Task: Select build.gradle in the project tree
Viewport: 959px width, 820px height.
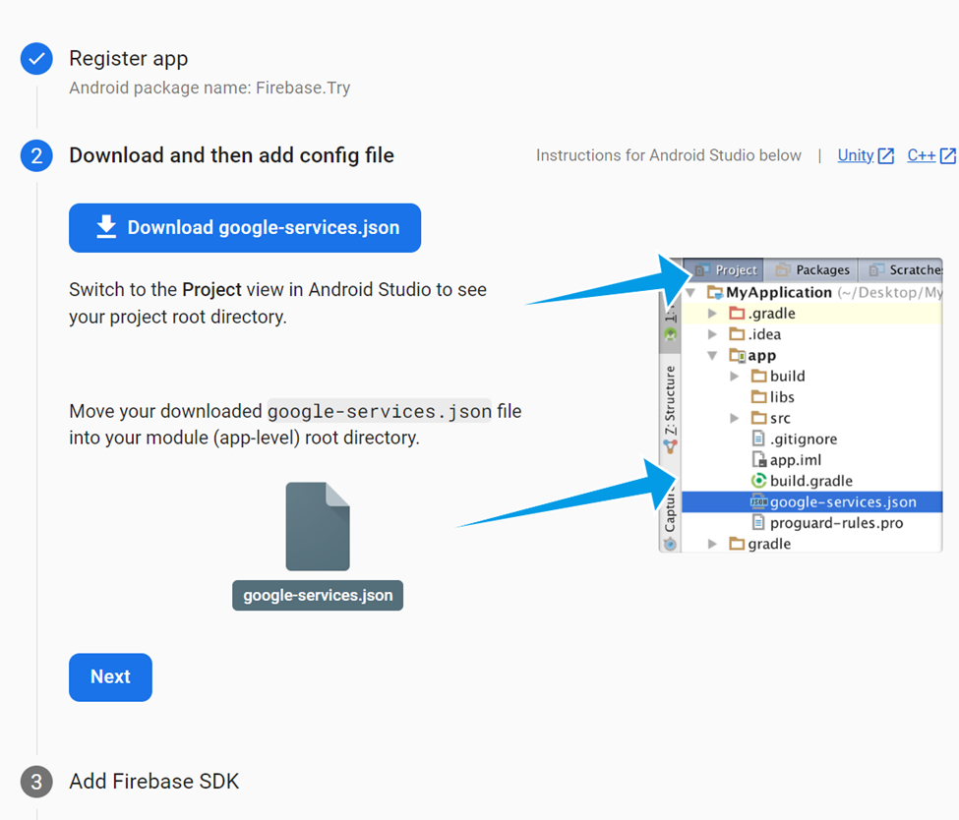Action: click(x=812, y=481)
